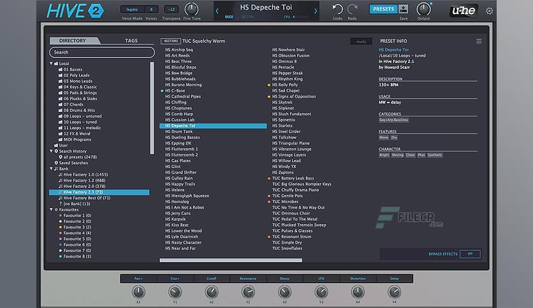Screen dimensions: 533x308
Task: Open the Voice Mode legato dropdown
Action: click(132, 9)
